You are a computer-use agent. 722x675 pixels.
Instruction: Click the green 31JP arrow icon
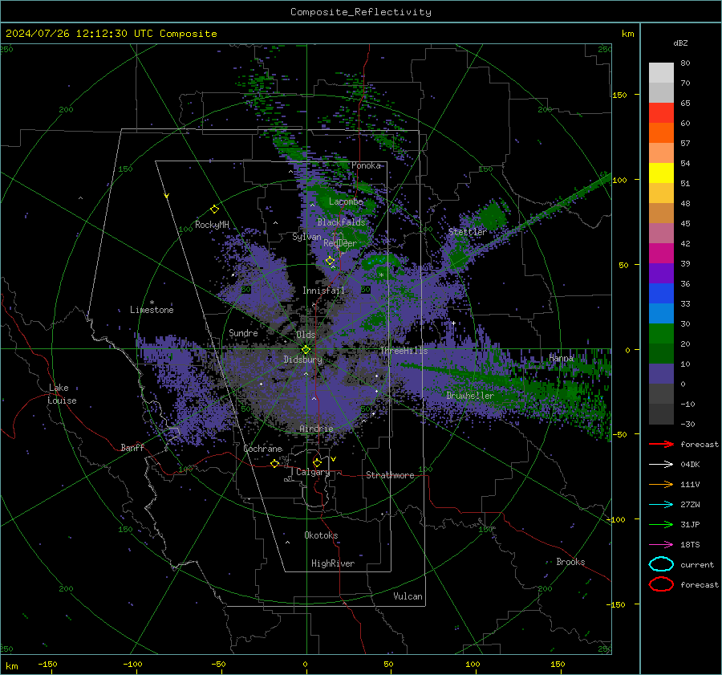(x=661, y=524)
